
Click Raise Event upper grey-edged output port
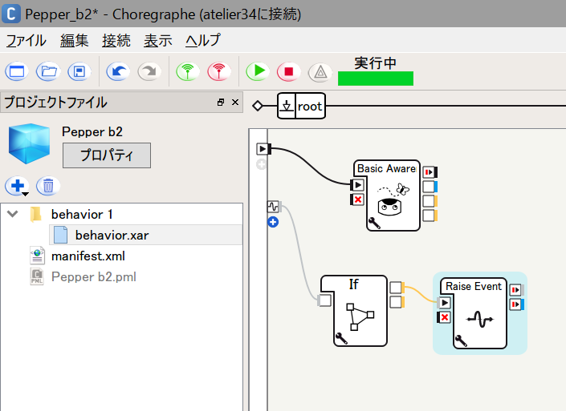(x=516, y=289)
